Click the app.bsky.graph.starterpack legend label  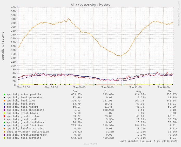click(27, 135)
